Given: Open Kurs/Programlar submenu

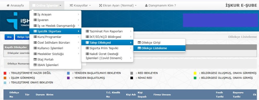Looking at the screenshot, I should [x=55, y=37].
